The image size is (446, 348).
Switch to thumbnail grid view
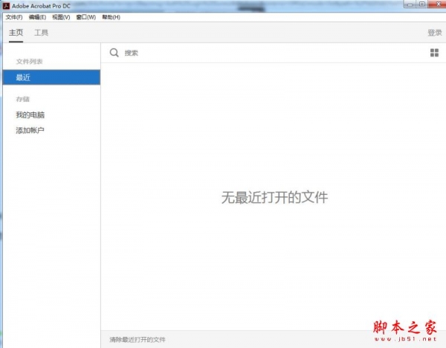click(434, 53)
